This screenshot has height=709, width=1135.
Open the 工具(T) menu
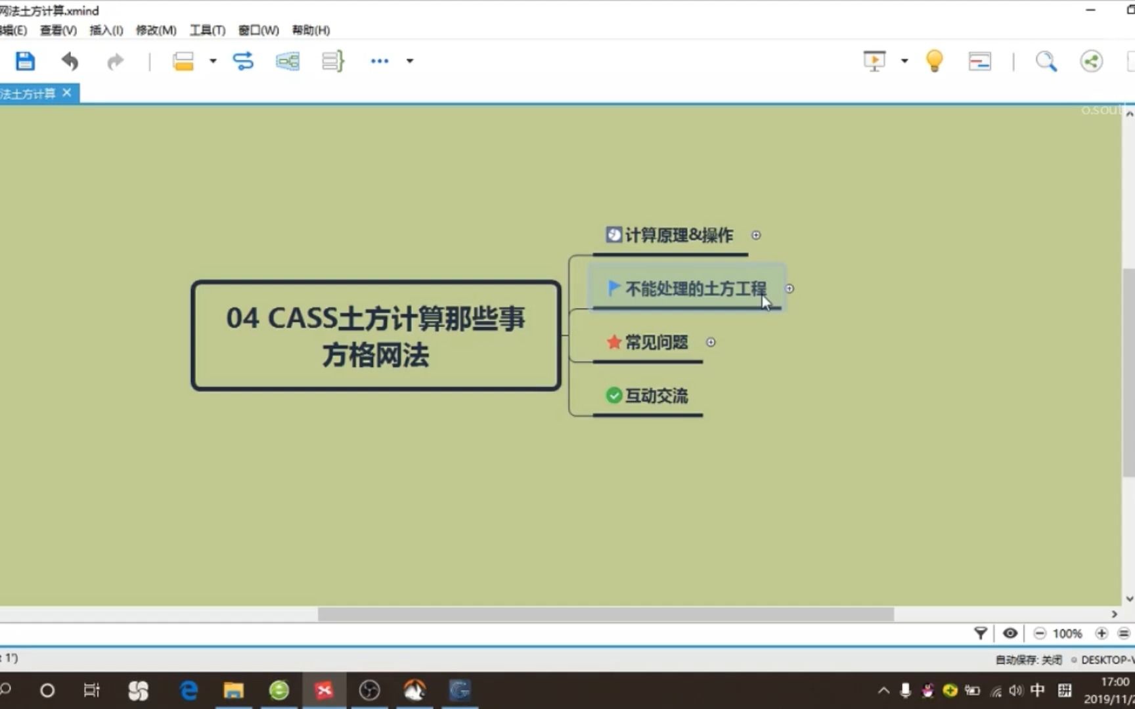pos(208,30)
